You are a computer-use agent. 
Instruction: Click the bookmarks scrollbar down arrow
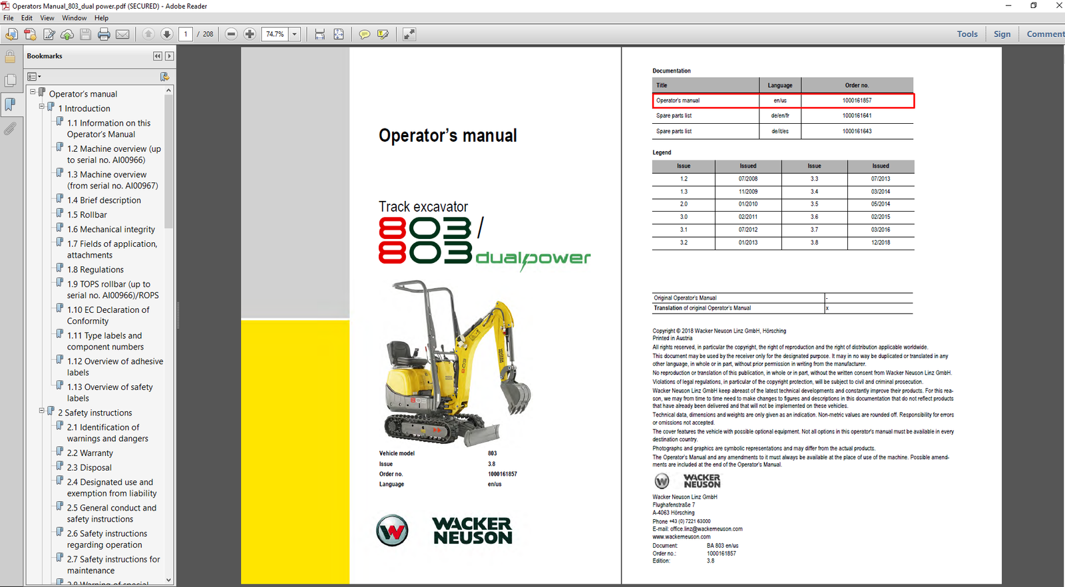click(x=168, y=580)
